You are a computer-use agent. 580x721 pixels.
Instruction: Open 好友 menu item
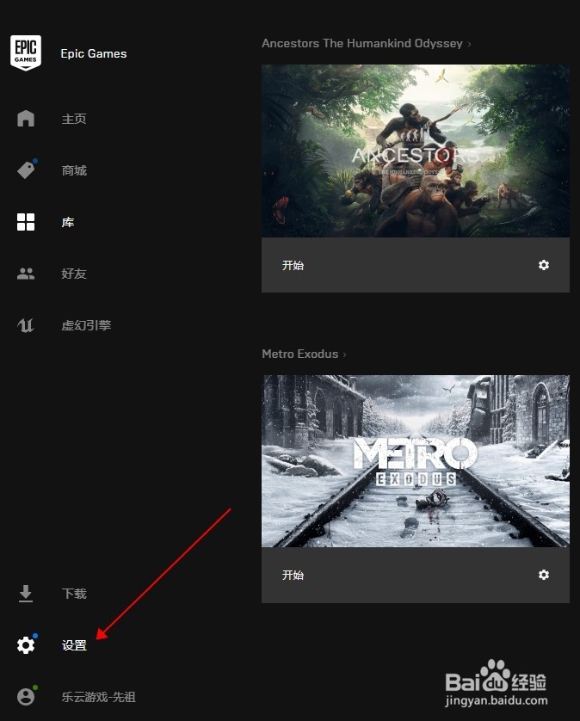coord(74,274)
